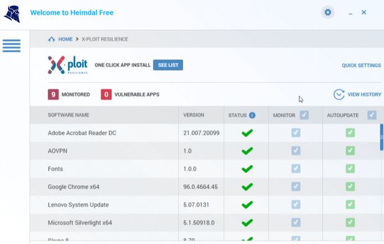Close the Heimdal window
This screenshot has height=244, width=384.
click(x=364, y=12)
